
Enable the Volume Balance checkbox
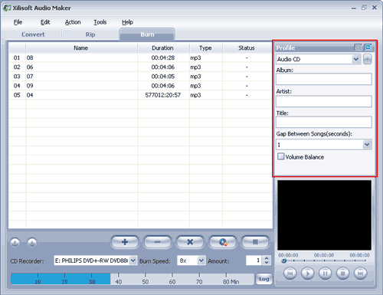pyautogui.click(x=281, y=156)
